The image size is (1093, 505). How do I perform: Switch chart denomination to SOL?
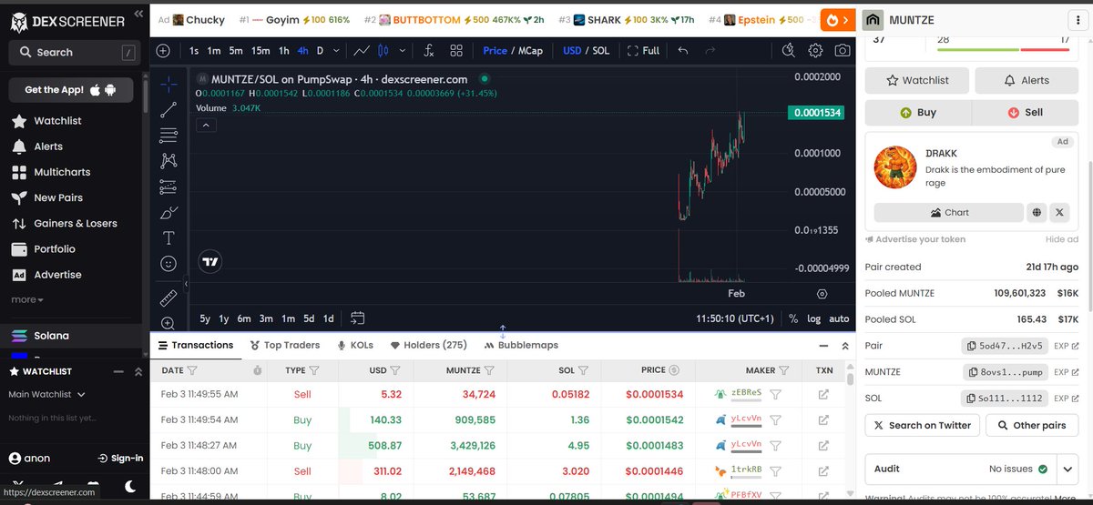pos(601,51)
